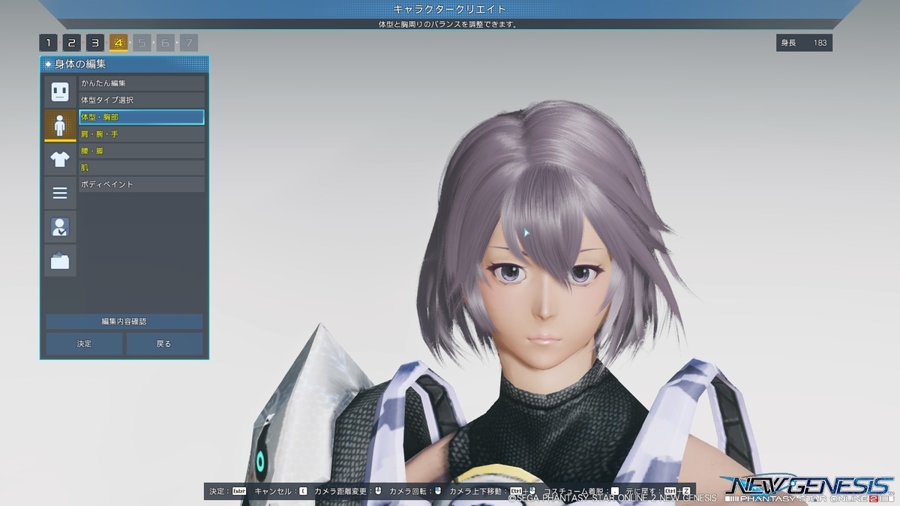Select 肌 skin menu entry
The image size is (900, 506).
(142, 167)
